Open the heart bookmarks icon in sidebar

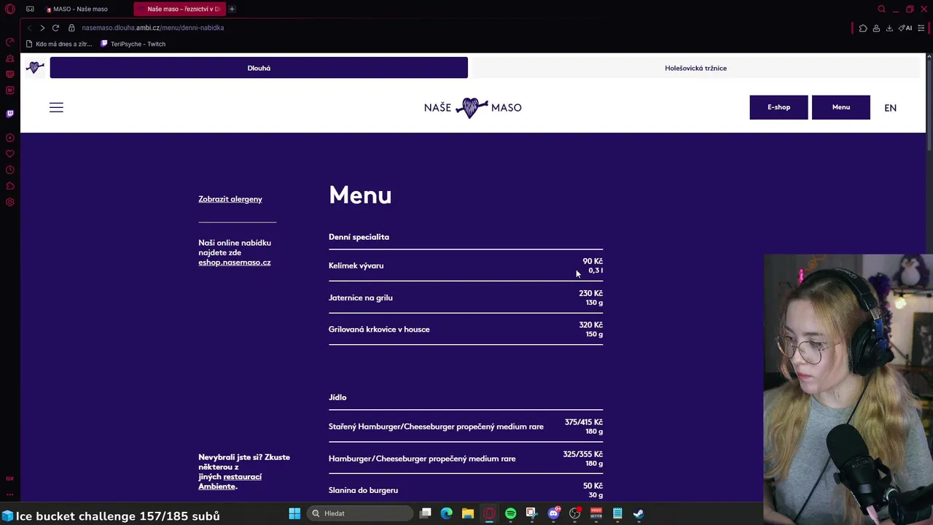10,154
